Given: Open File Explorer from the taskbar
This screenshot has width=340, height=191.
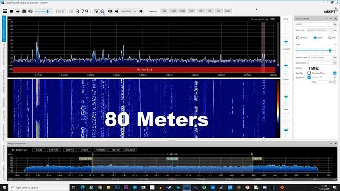Looking at the screenshot, I should (108, 187).
